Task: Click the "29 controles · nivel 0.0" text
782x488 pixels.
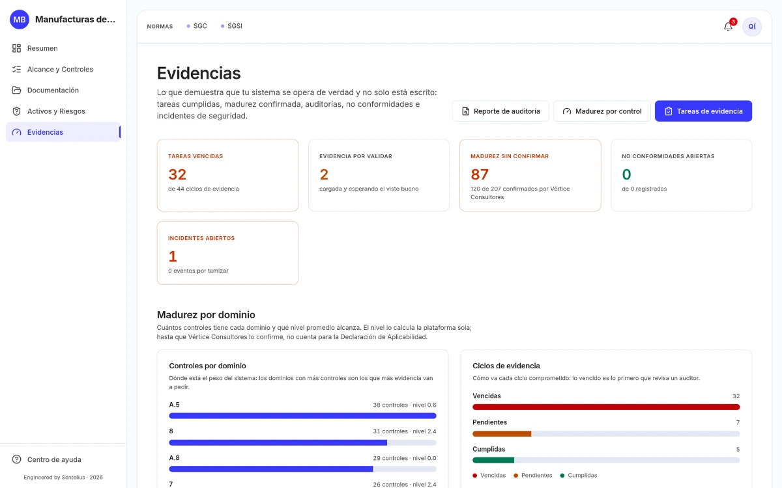Action: [405, 458]
